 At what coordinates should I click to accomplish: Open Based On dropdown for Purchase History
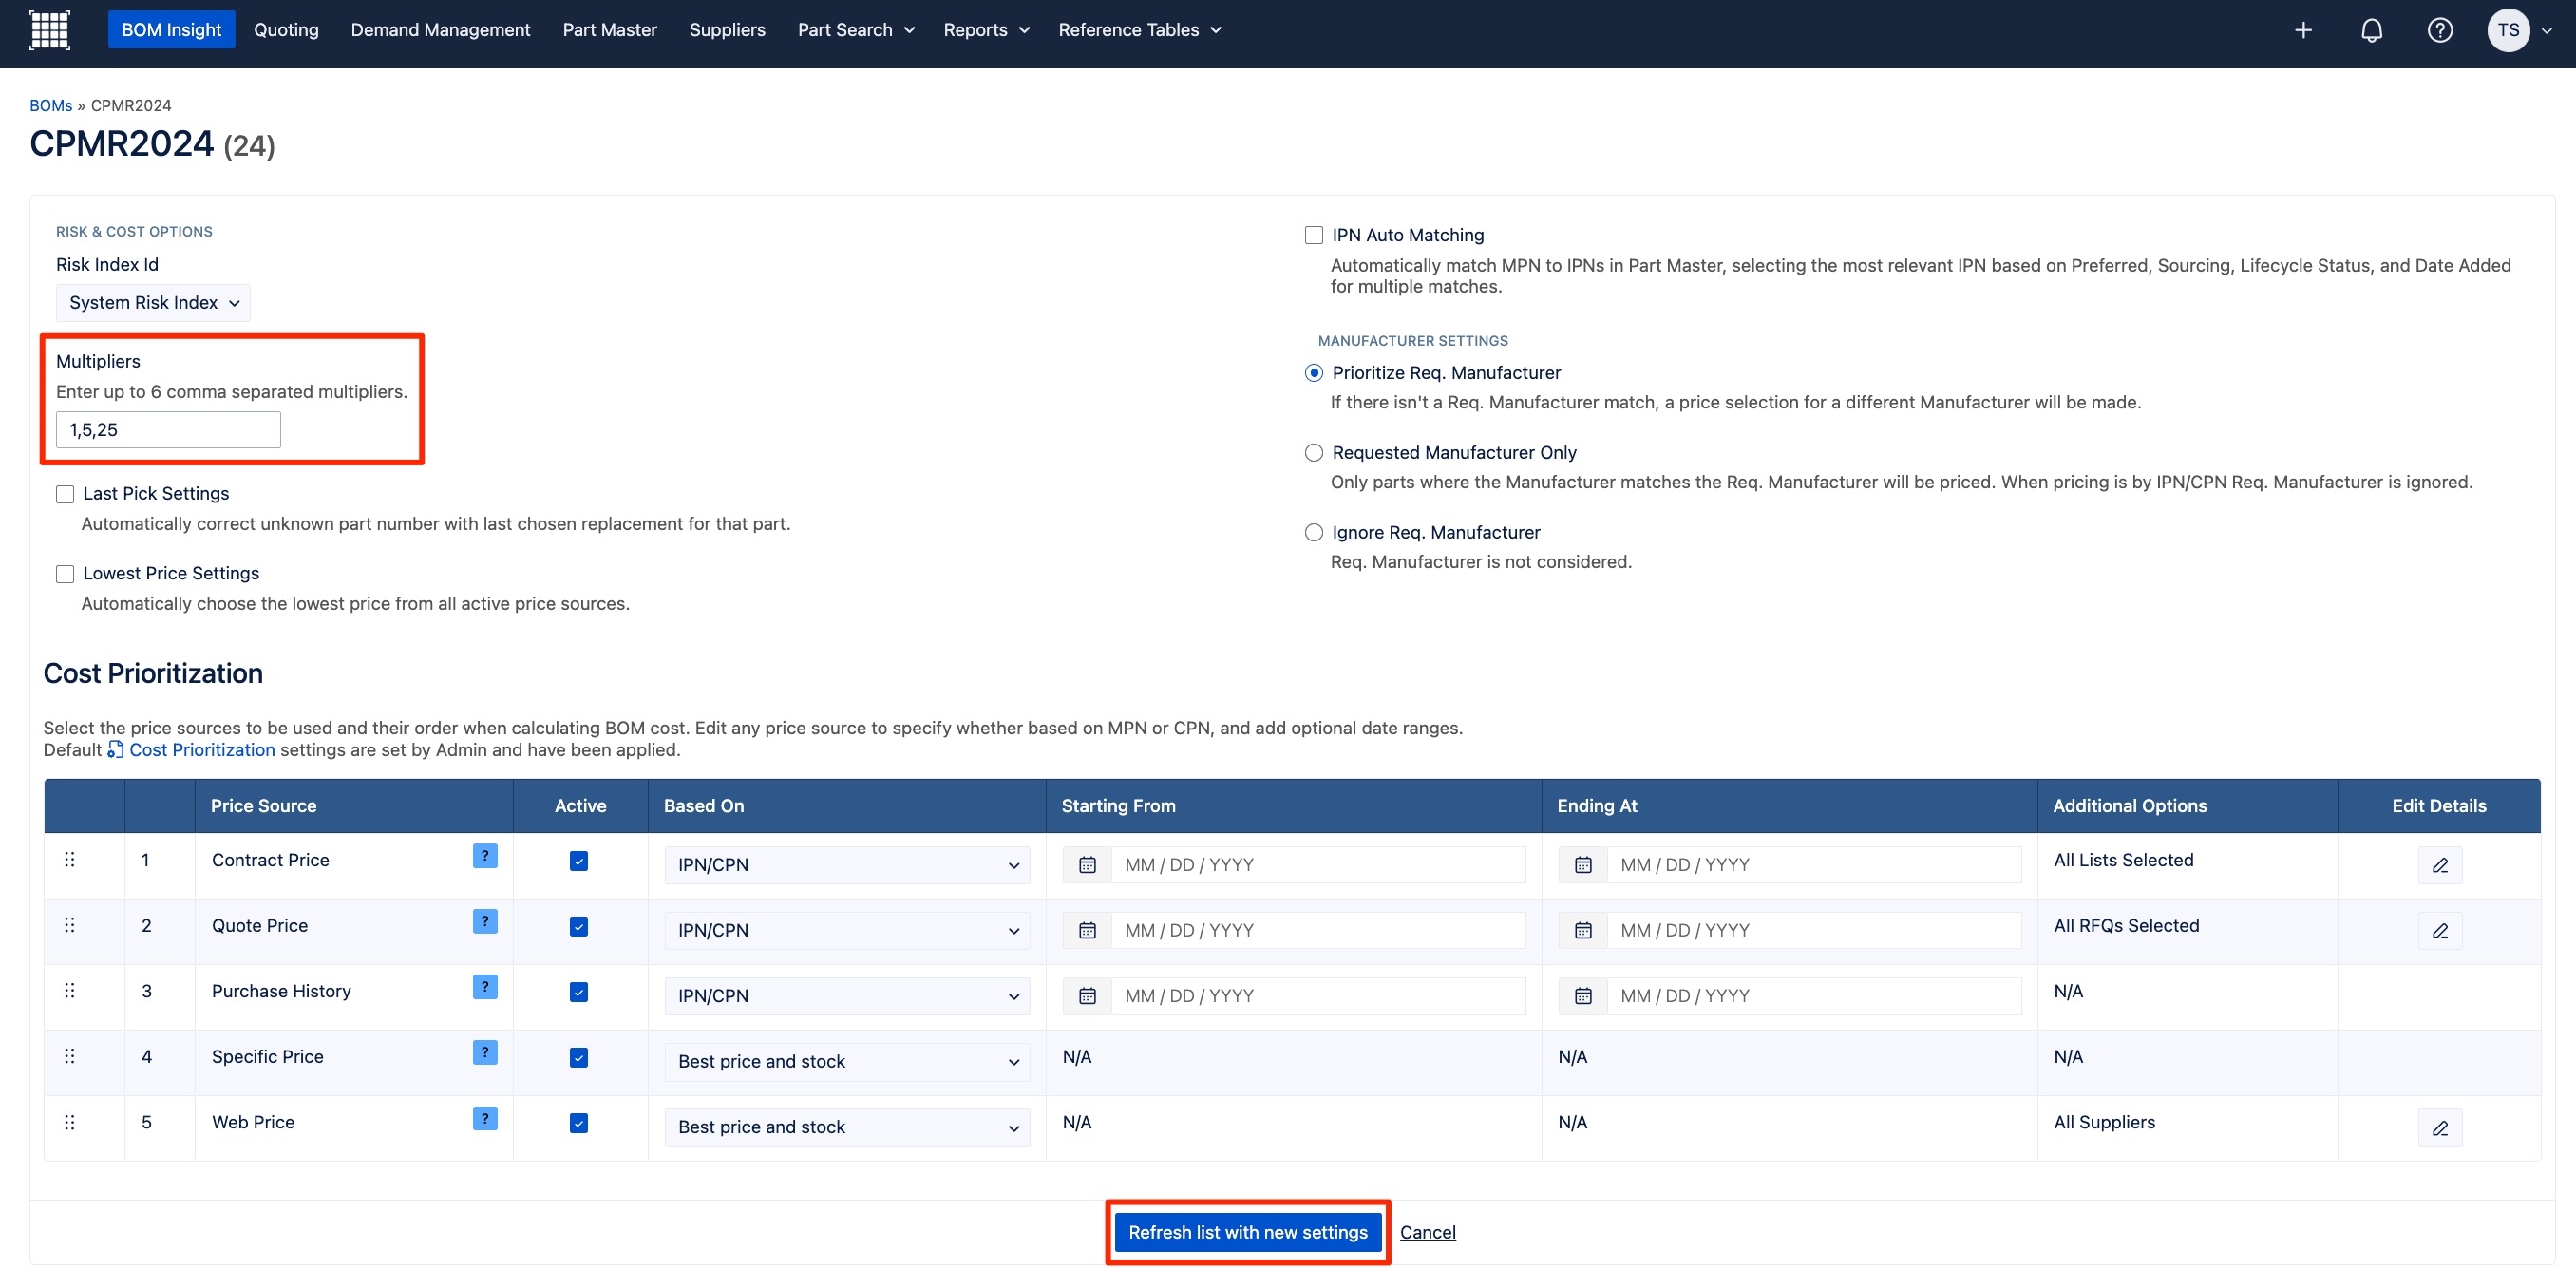[847, 996]
